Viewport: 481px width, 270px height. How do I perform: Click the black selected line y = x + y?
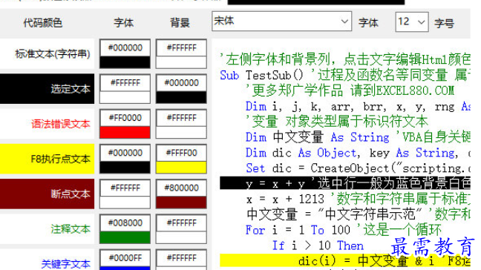coord(345,183)
